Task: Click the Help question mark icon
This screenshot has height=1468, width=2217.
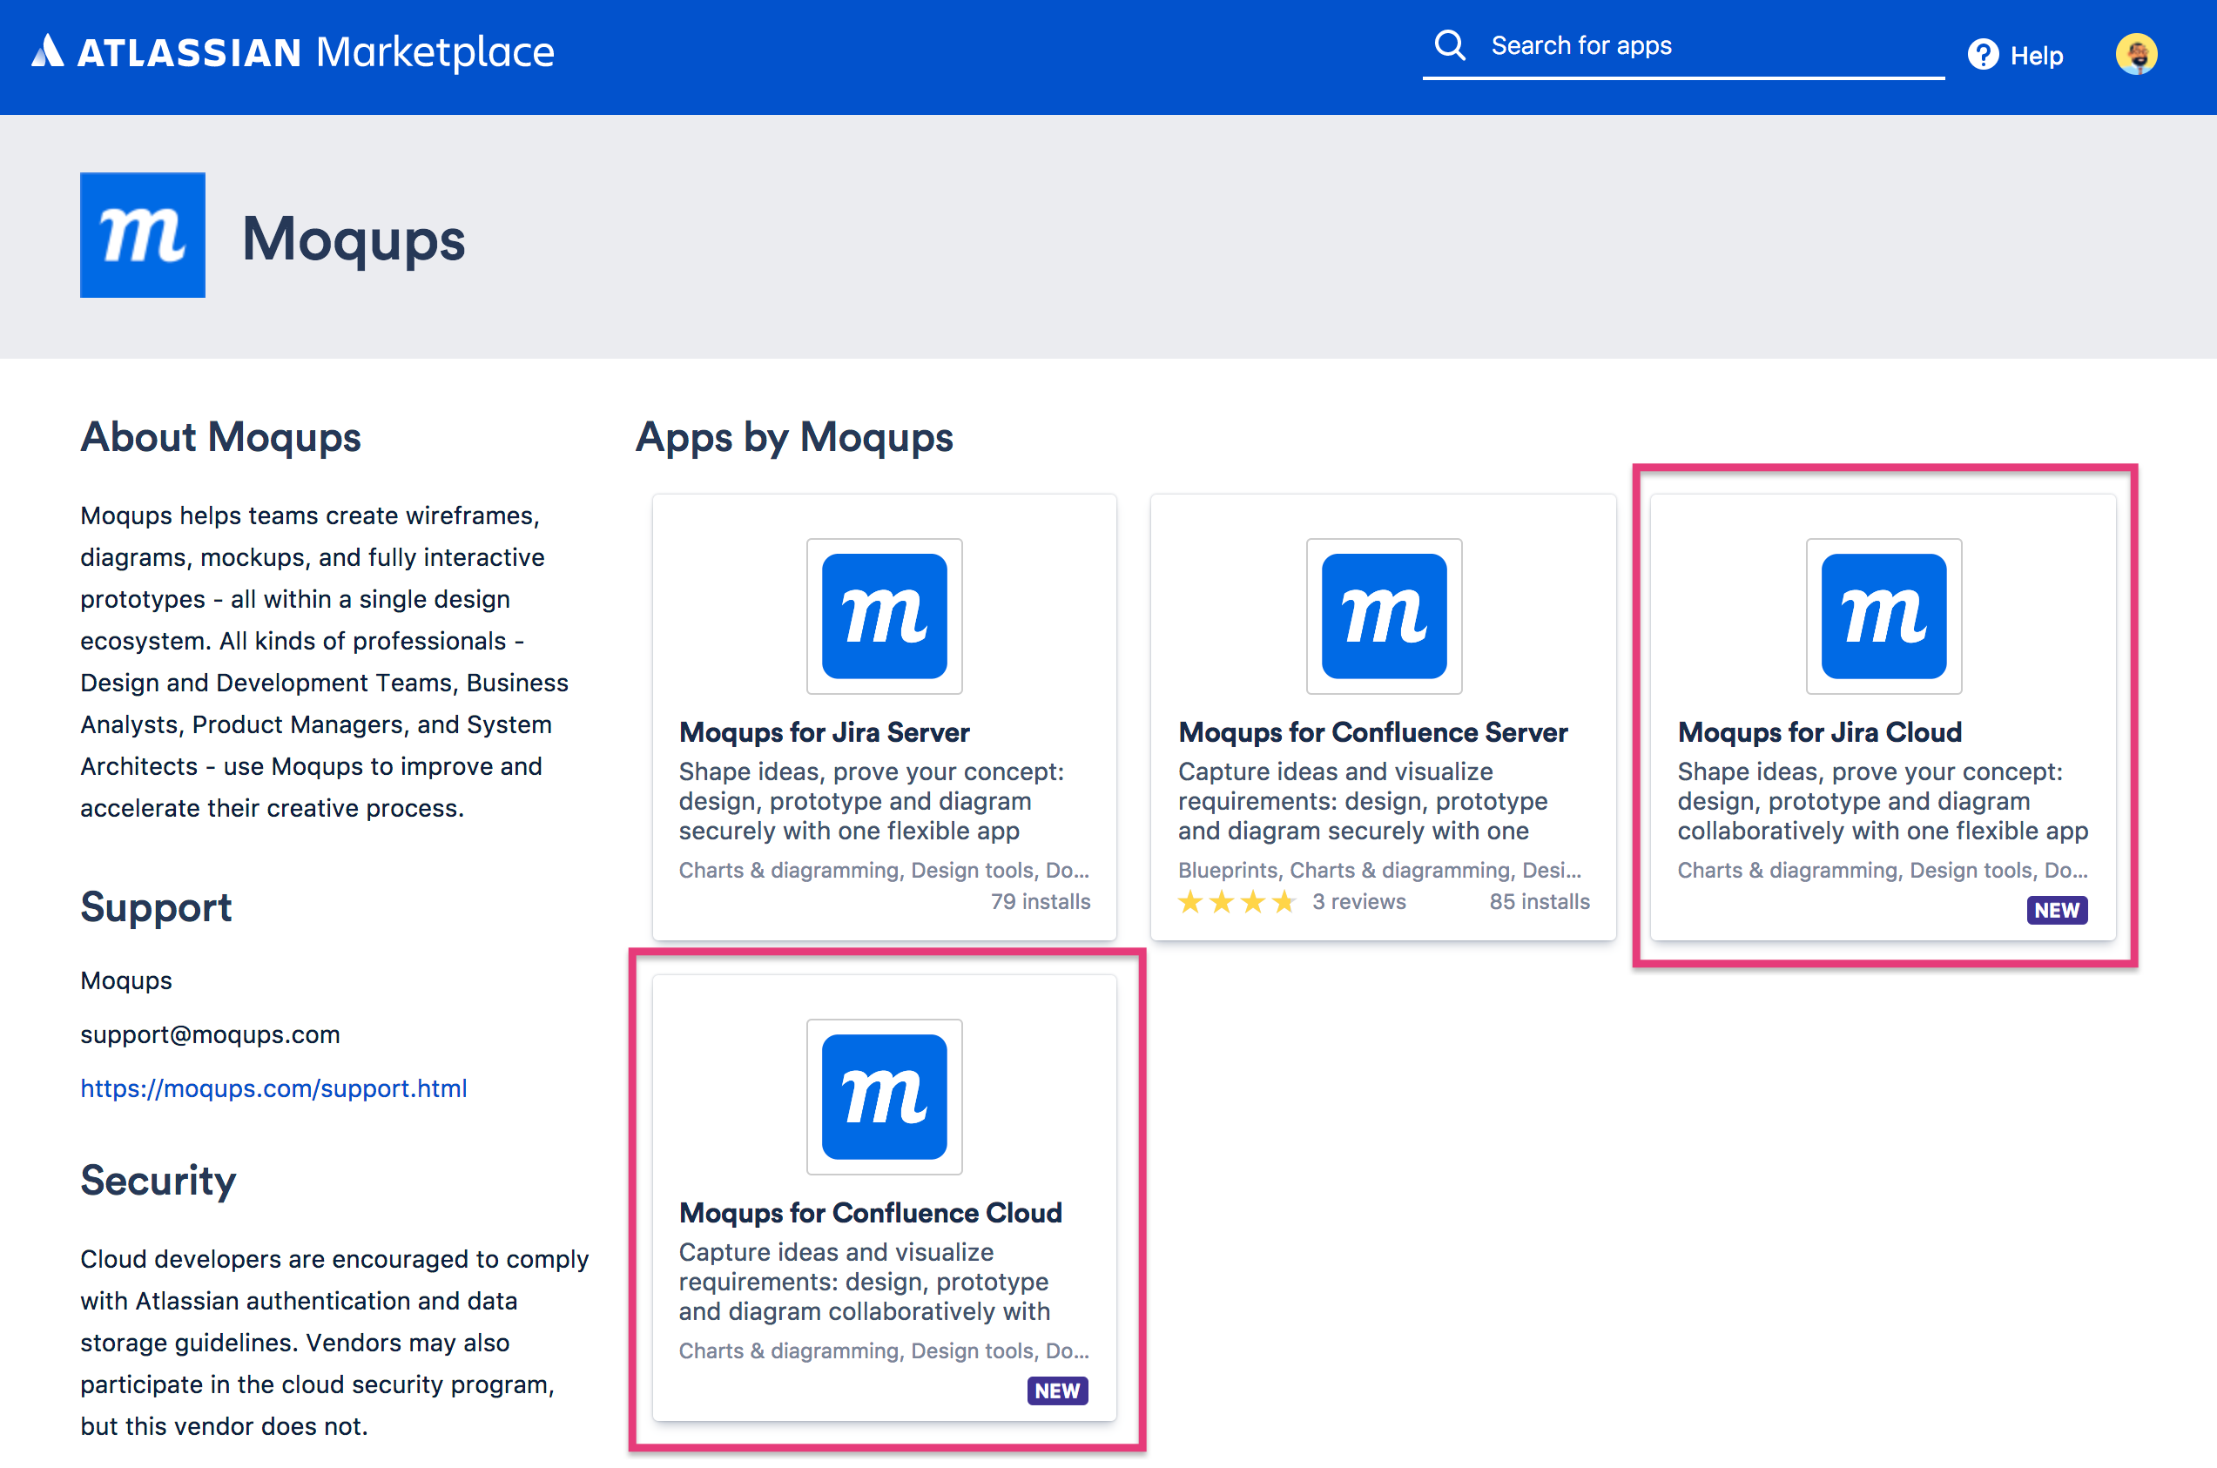Action: 1983,55
